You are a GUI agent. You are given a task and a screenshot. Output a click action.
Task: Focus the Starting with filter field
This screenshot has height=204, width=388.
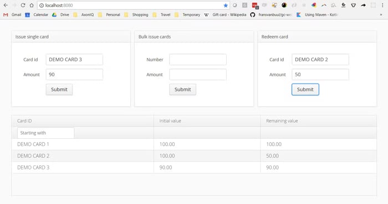tap(46, 133)
